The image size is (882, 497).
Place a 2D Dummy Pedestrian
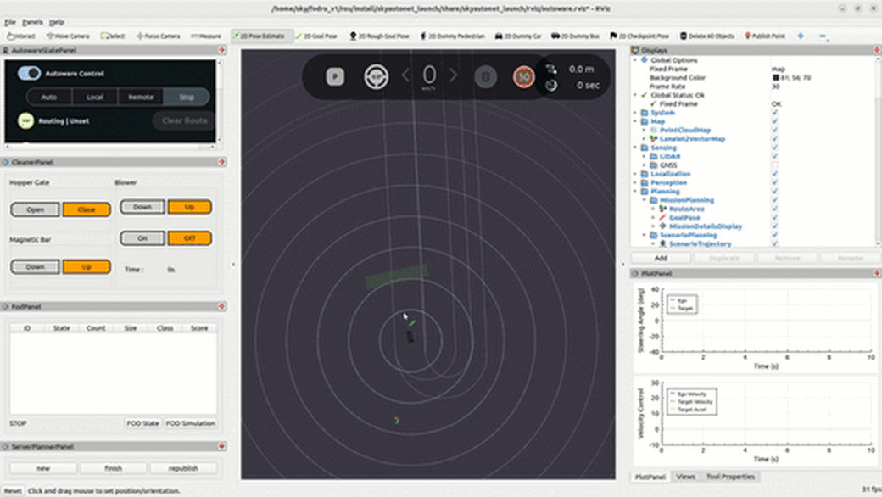pyautogui.click(x=452, y=36)
